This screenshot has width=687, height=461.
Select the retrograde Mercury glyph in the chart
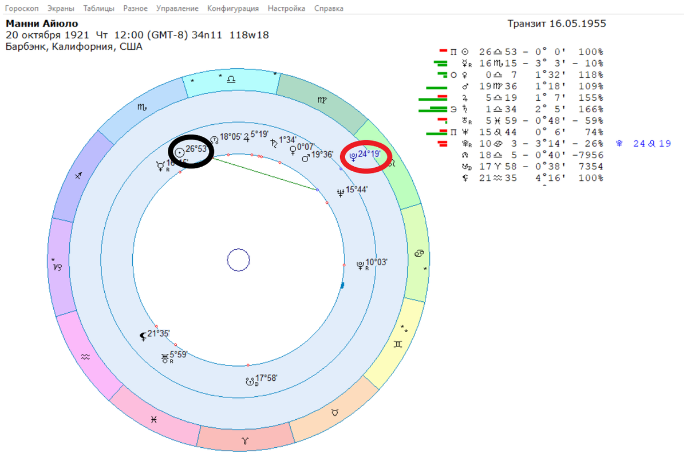click(x=161, y=166)
